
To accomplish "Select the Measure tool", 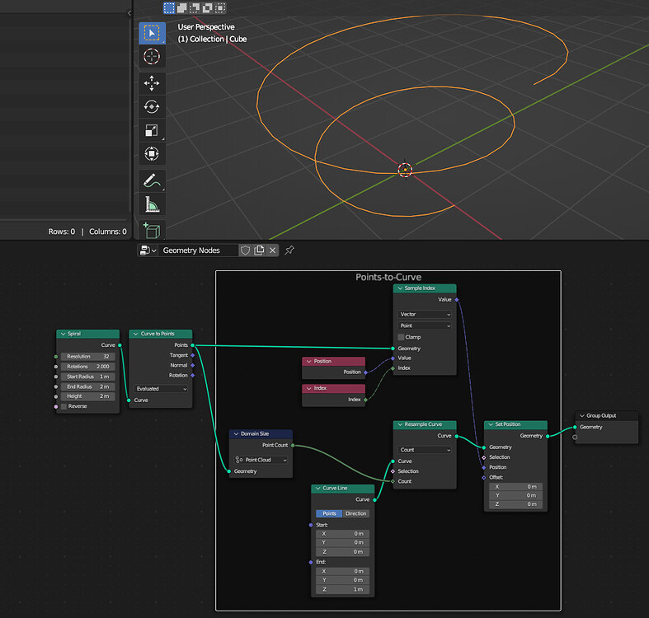I will (152, 204).
